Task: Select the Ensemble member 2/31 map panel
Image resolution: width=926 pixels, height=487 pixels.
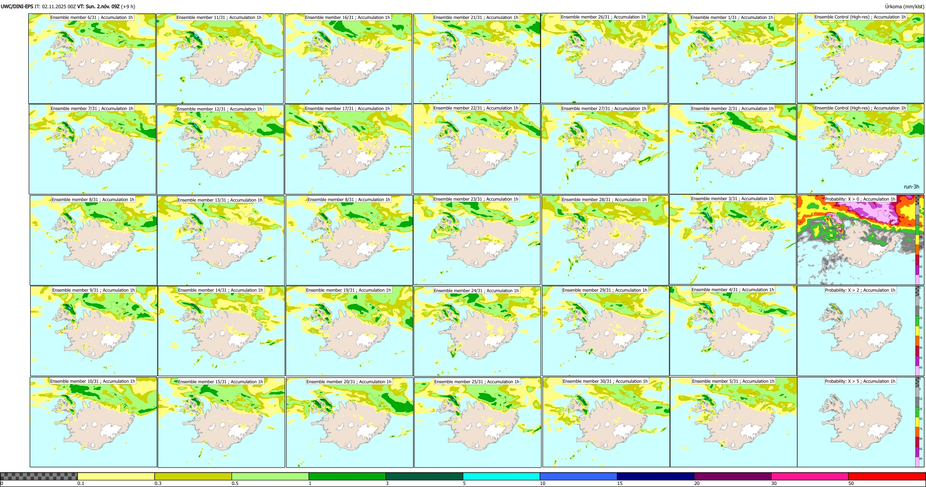Action: (733, 149)
